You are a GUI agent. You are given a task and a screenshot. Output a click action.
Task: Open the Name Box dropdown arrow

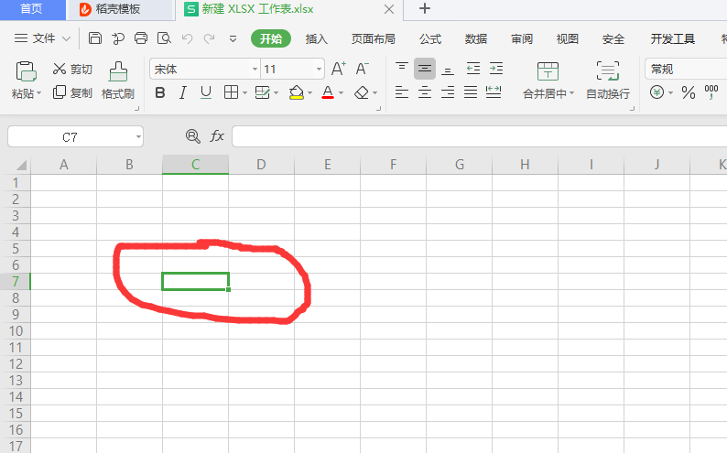coord(138,136)
